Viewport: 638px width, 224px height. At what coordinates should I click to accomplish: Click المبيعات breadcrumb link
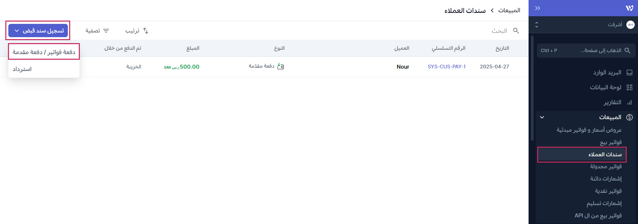click(509, 10)
